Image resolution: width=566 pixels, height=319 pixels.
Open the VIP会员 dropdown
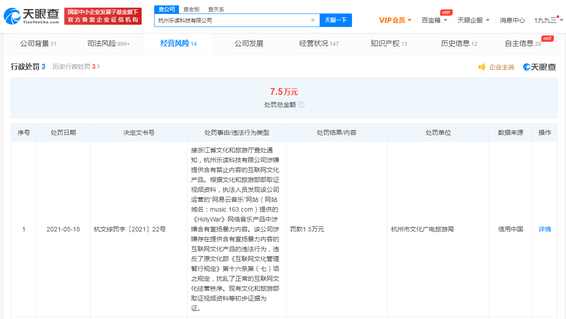pos(395,20)
